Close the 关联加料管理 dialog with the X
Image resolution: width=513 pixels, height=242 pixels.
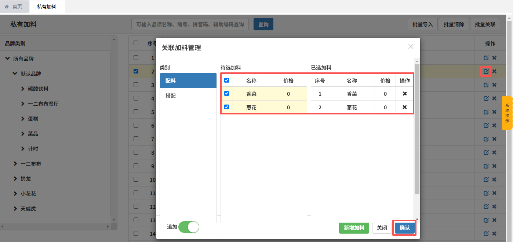click(411, 46)
